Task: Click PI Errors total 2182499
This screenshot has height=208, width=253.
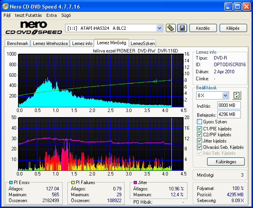Action: click(51, 201)
